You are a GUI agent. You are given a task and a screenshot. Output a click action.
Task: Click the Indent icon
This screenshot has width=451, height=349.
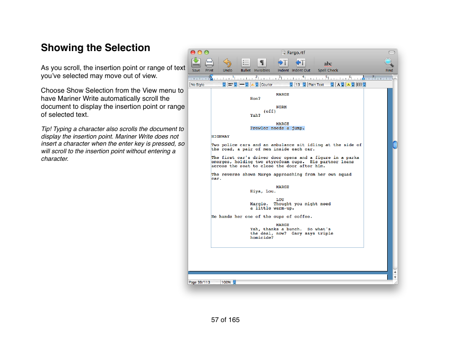tap(283, 63)
